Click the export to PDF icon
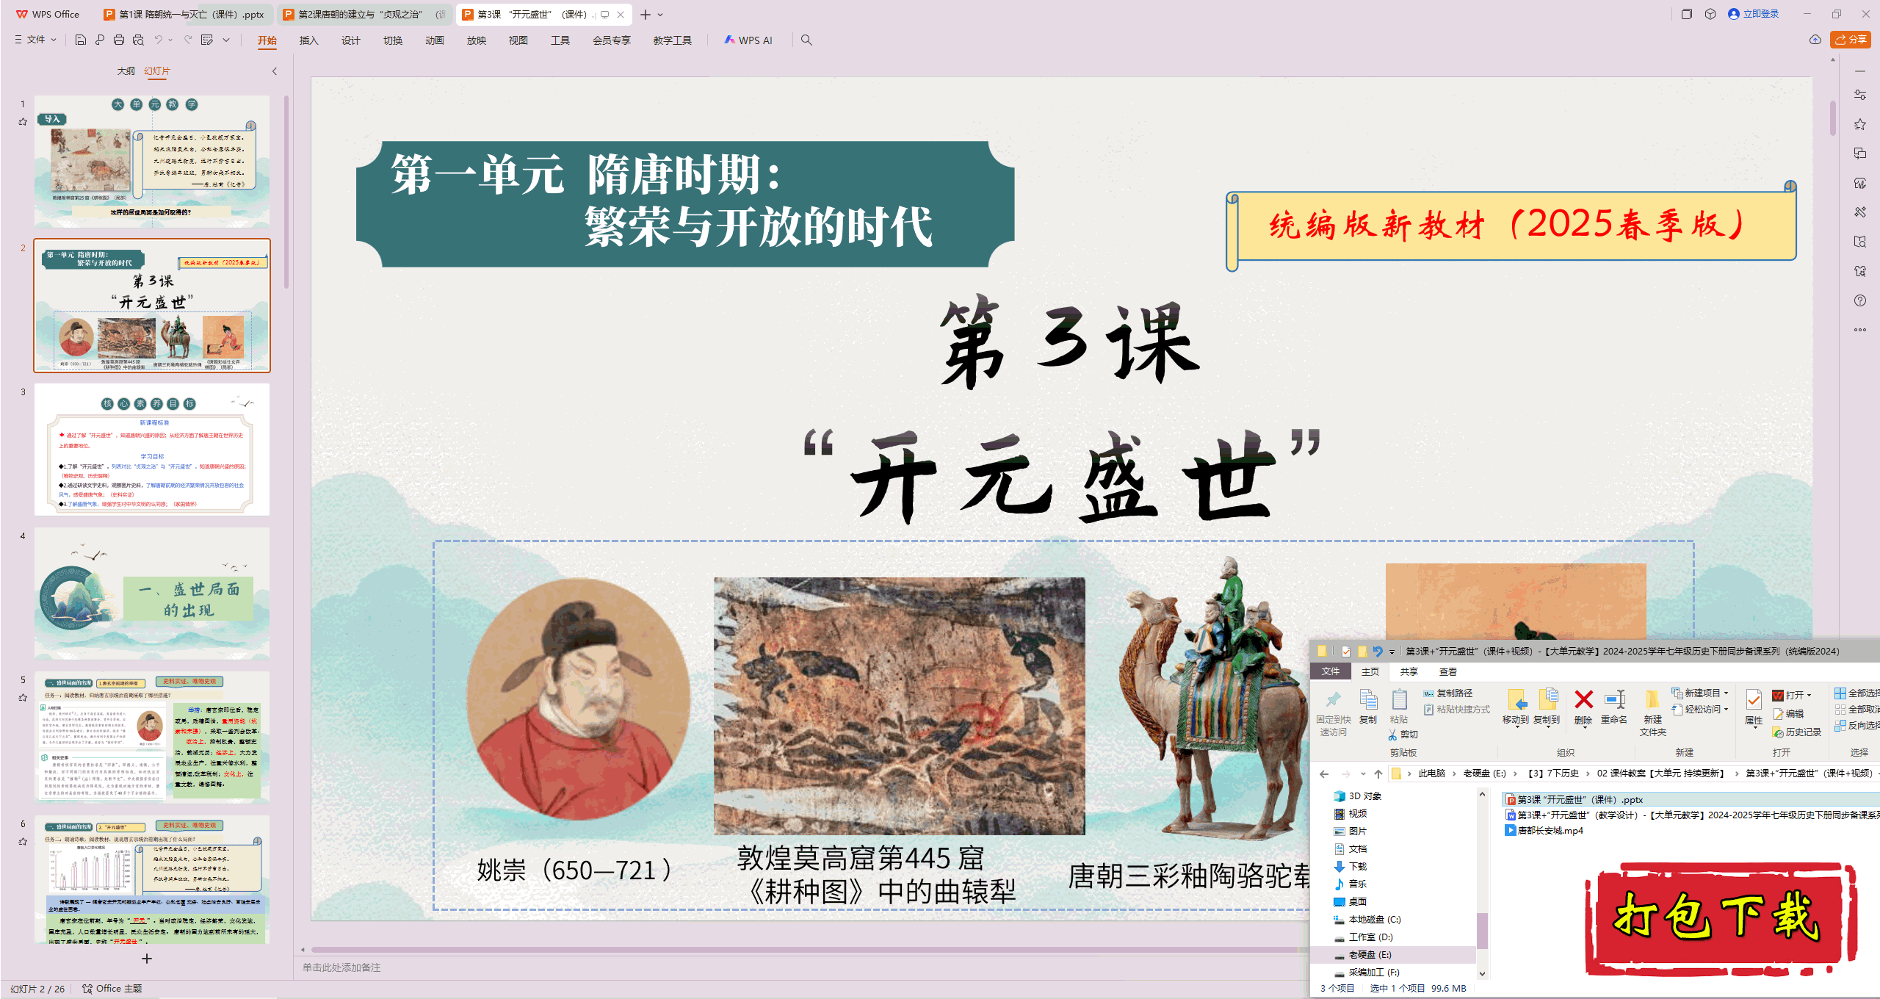 point(100,40)
